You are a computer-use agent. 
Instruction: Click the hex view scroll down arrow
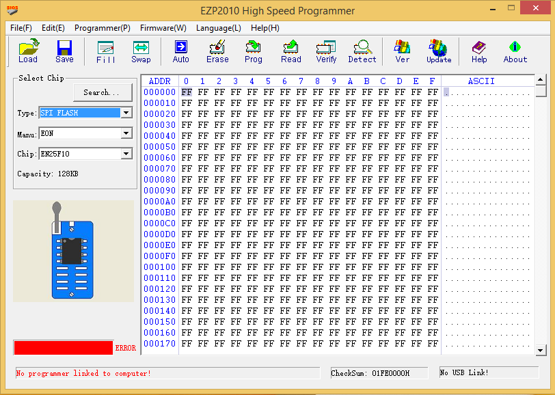click(540, 350)
